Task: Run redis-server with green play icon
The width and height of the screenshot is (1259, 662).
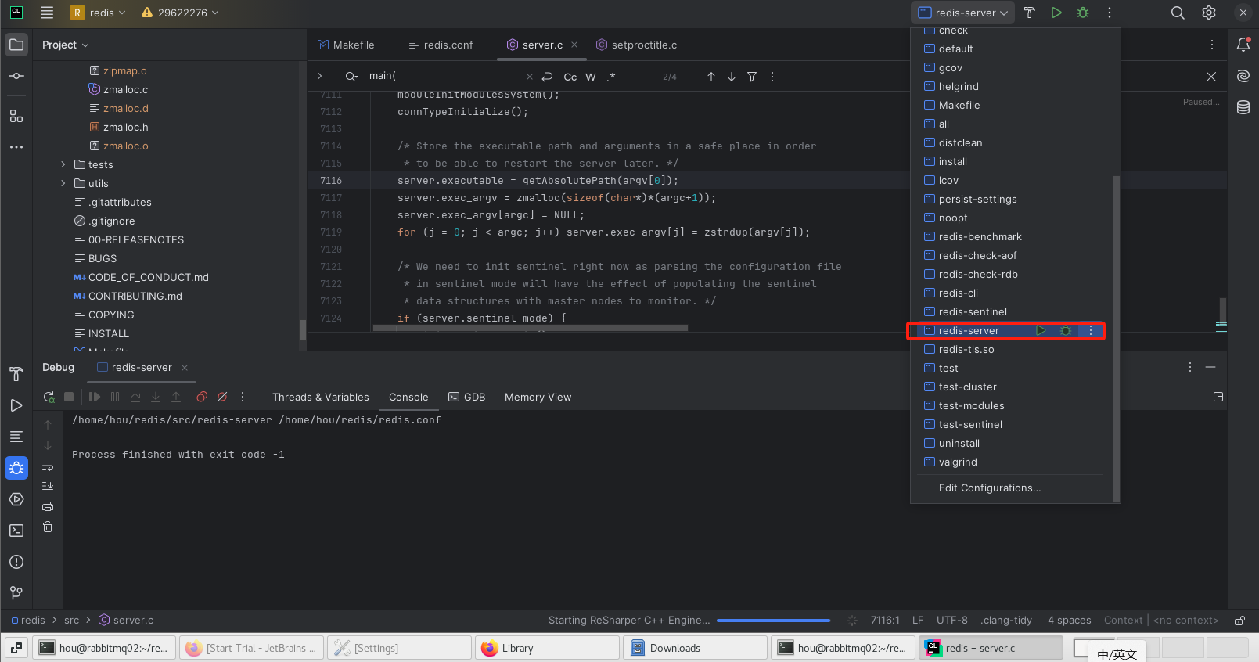Action: coord(1056,13)
